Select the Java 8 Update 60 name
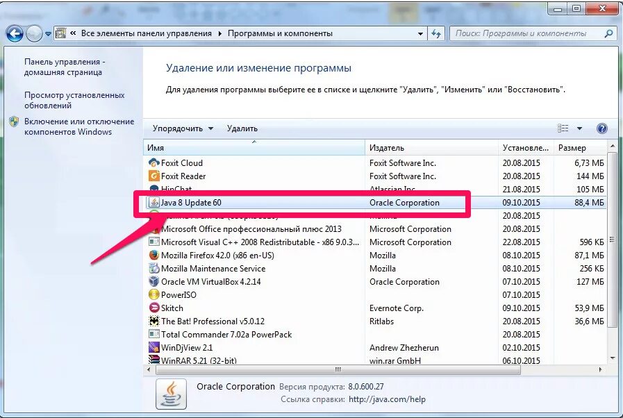Viewport: 623px width, 418px height. coord(191,203)
